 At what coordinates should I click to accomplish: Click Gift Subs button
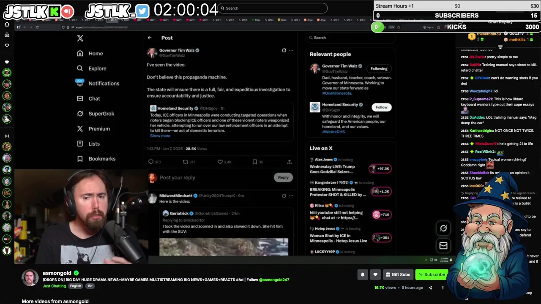[x=398, y=274]
